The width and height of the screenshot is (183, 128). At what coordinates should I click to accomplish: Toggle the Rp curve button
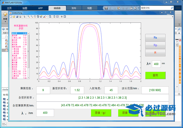[155, 45]
